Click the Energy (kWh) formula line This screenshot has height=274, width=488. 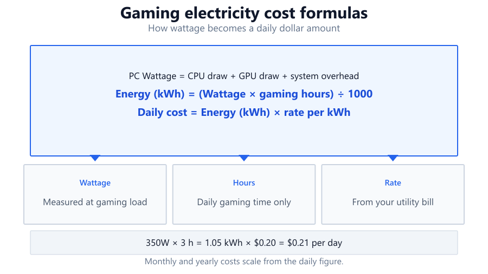(x=244, y=94)
